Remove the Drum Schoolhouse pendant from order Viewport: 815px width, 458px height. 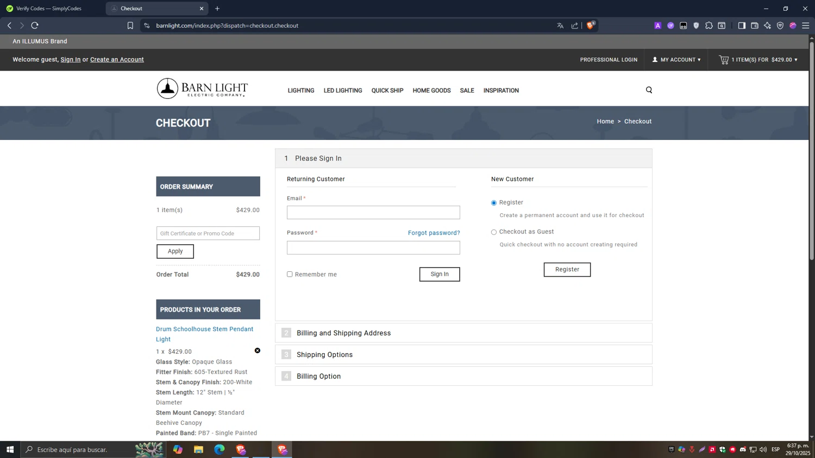point(258,351)
